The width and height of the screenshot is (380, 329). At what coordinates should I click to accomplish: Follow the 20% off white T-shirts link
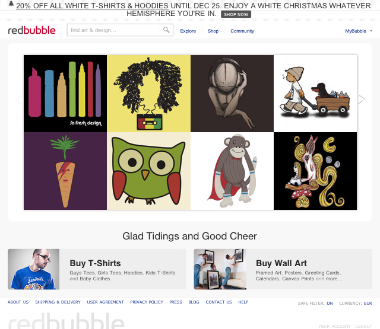point(92,5)
